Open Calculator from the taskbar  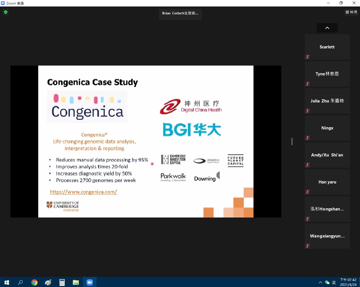coord(62,282)
